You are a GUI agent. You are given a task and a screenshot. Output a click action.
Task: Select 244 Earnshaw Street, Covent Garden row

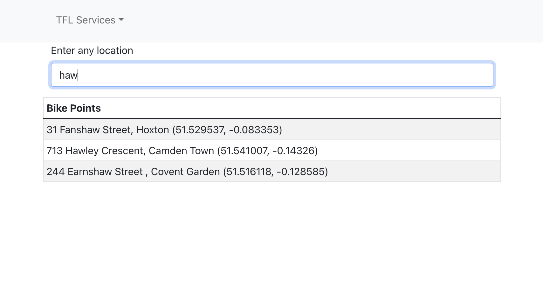(x=272, y=172)
